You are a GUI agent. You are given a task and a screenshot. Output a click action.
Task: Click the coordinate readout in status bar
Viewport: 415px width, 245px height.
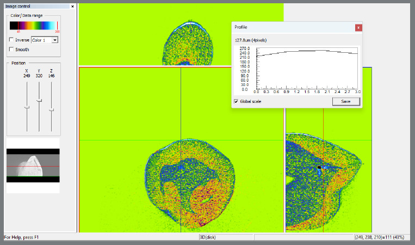click(379, 237)
